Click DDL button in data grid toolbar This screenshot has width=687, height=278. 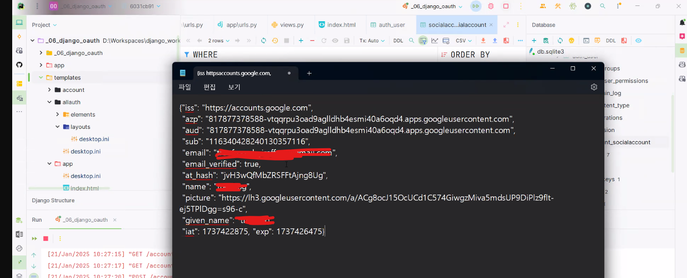pos(398,41)
